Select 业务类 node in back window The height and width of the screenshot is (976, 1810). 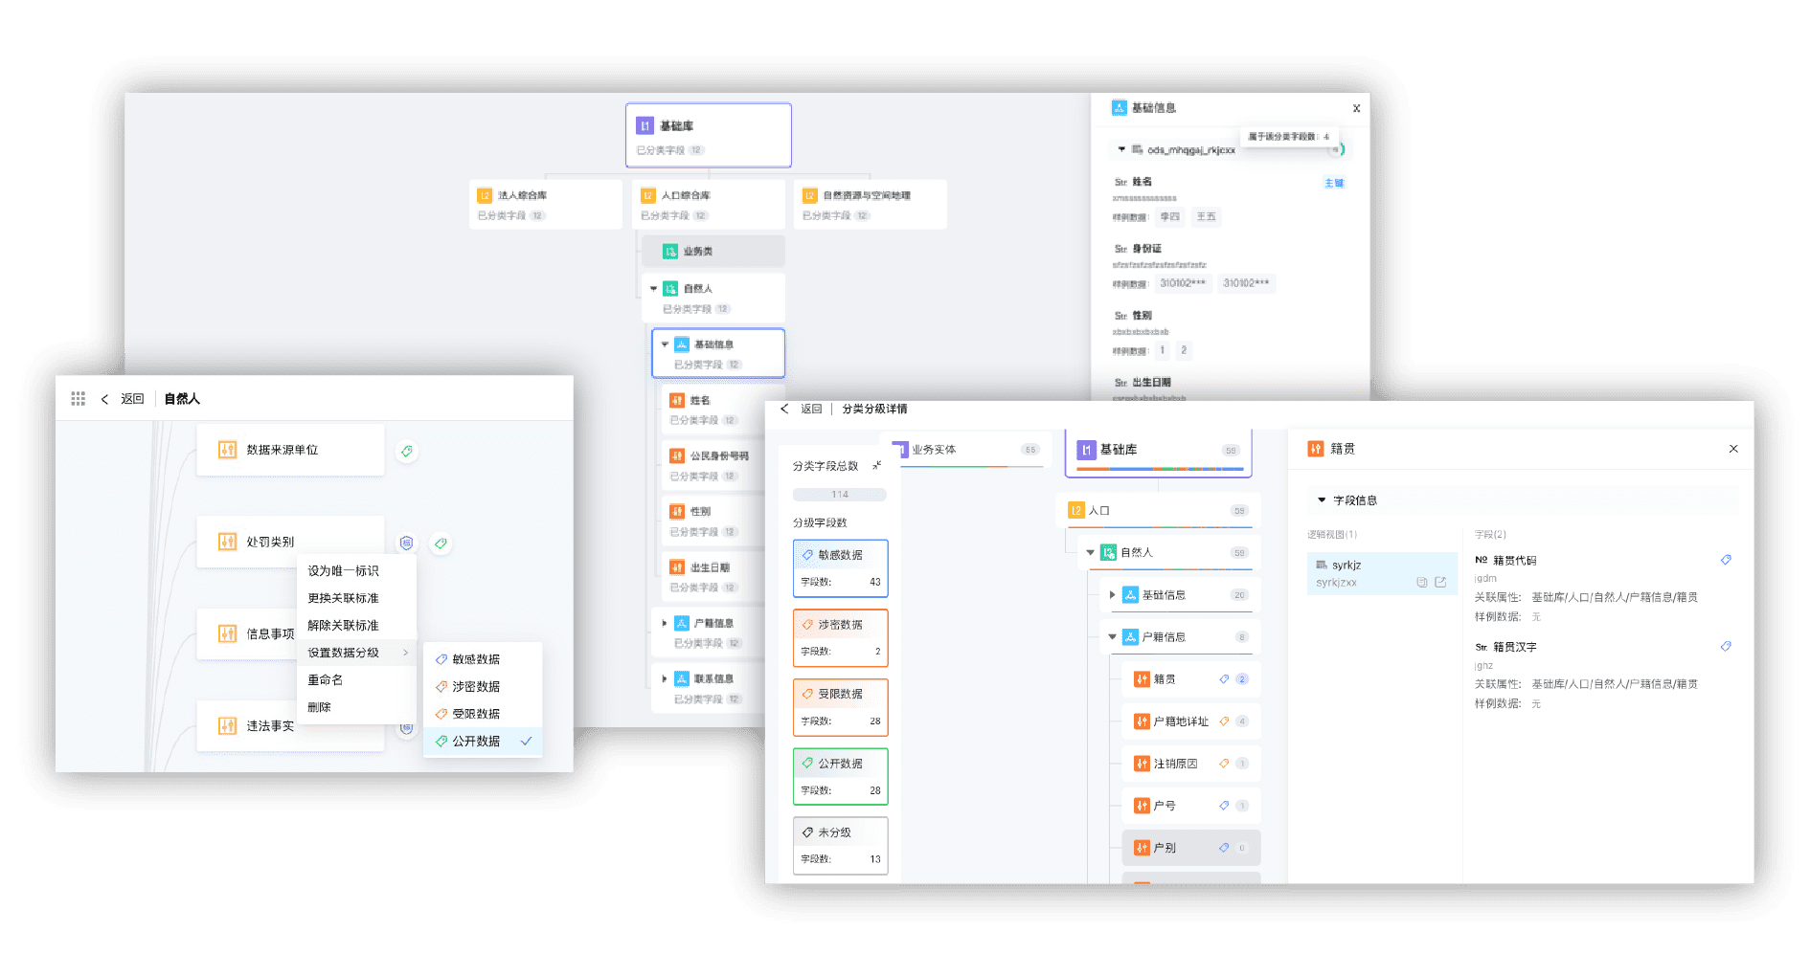[713, 252]
